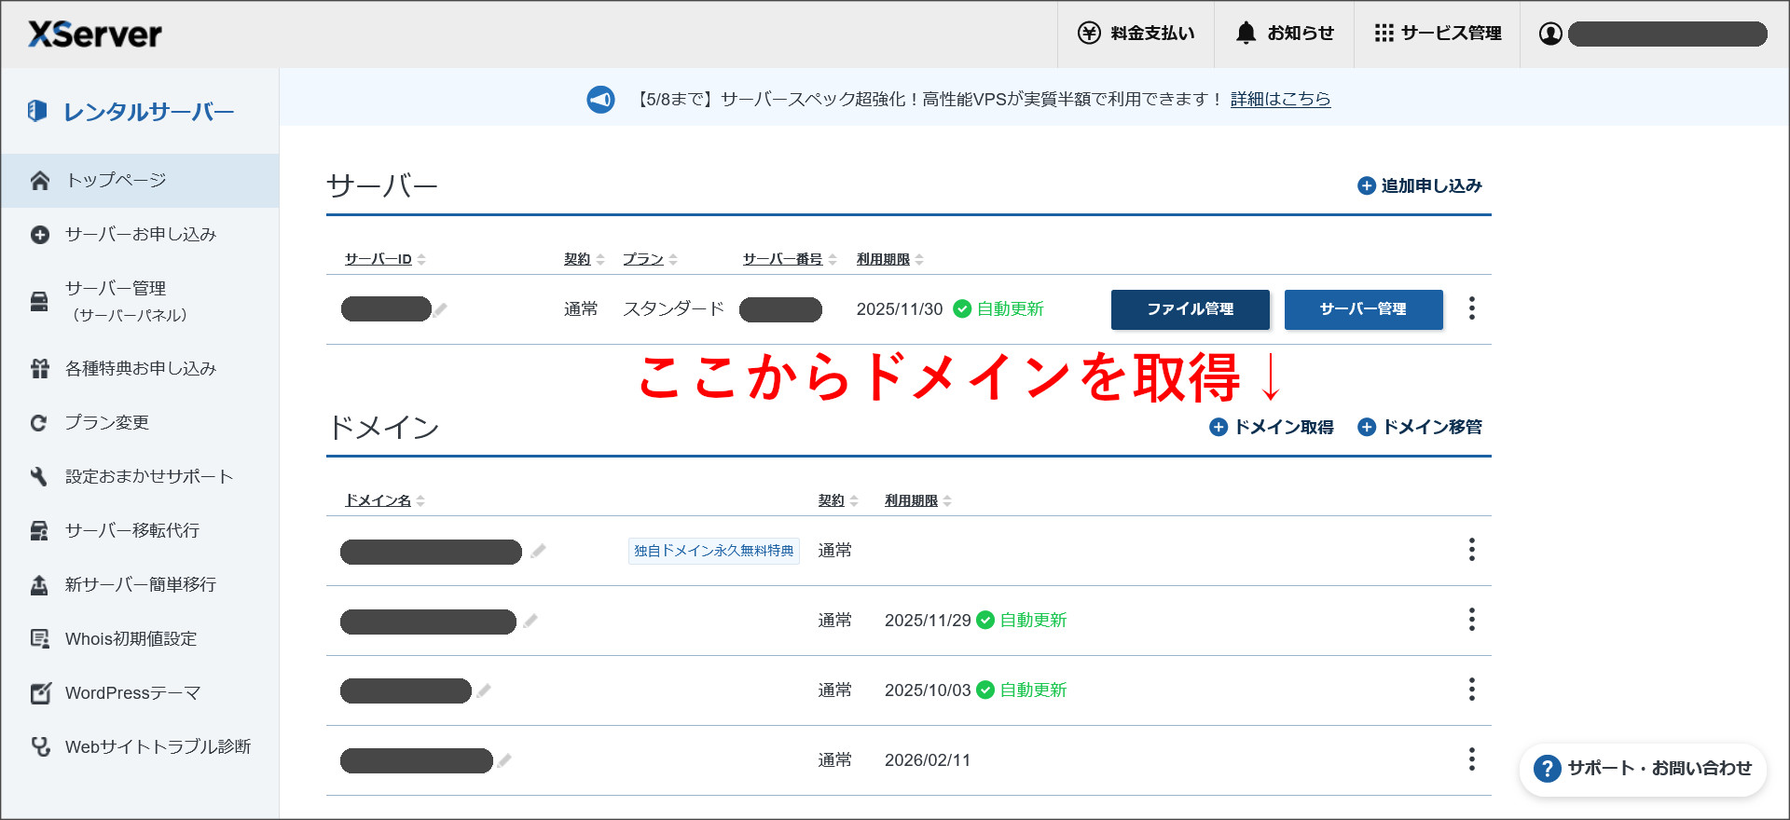Open サーバー移転代行 in sidebar
Image resolution: width=1790 pixels, height=820 pixels.
click(x=140, y=530)
